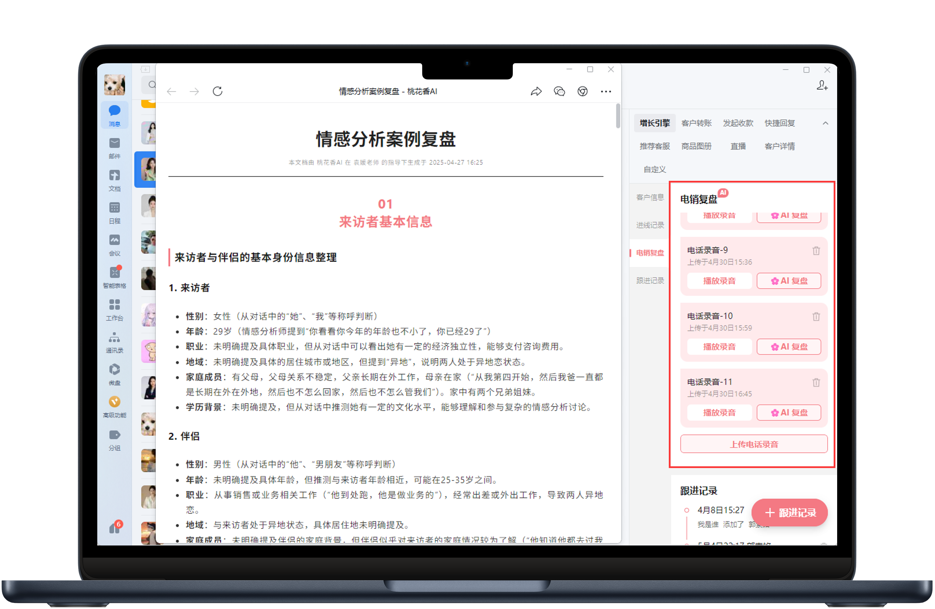Viewport: 935px width, 609px height.
Task: Select the 自定义 tab
Action: tap(654, 170)
